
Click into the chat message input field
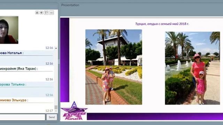pyautogui.click(x=22, y=117)
